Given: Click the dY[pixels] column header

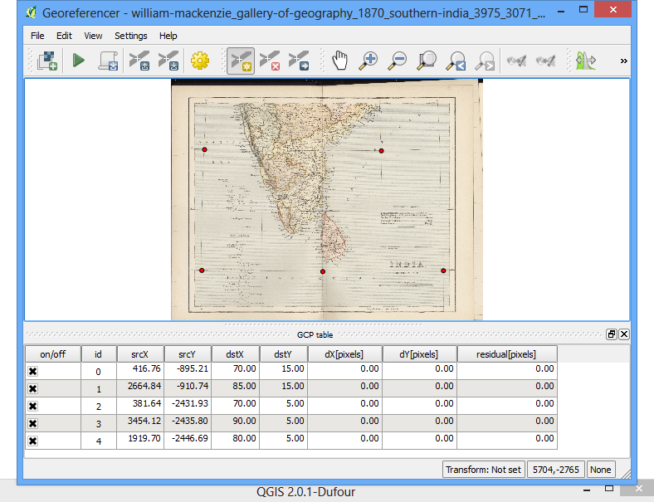Looking at the screenshot, I should pyautogui.click(x=419, y=354).
